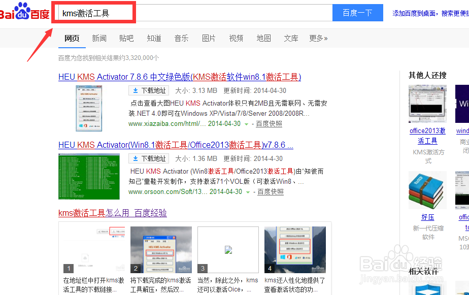Open snapshot dropdown arrow in second result
Viewport: 469px width, 295px height.
[247, 192]
